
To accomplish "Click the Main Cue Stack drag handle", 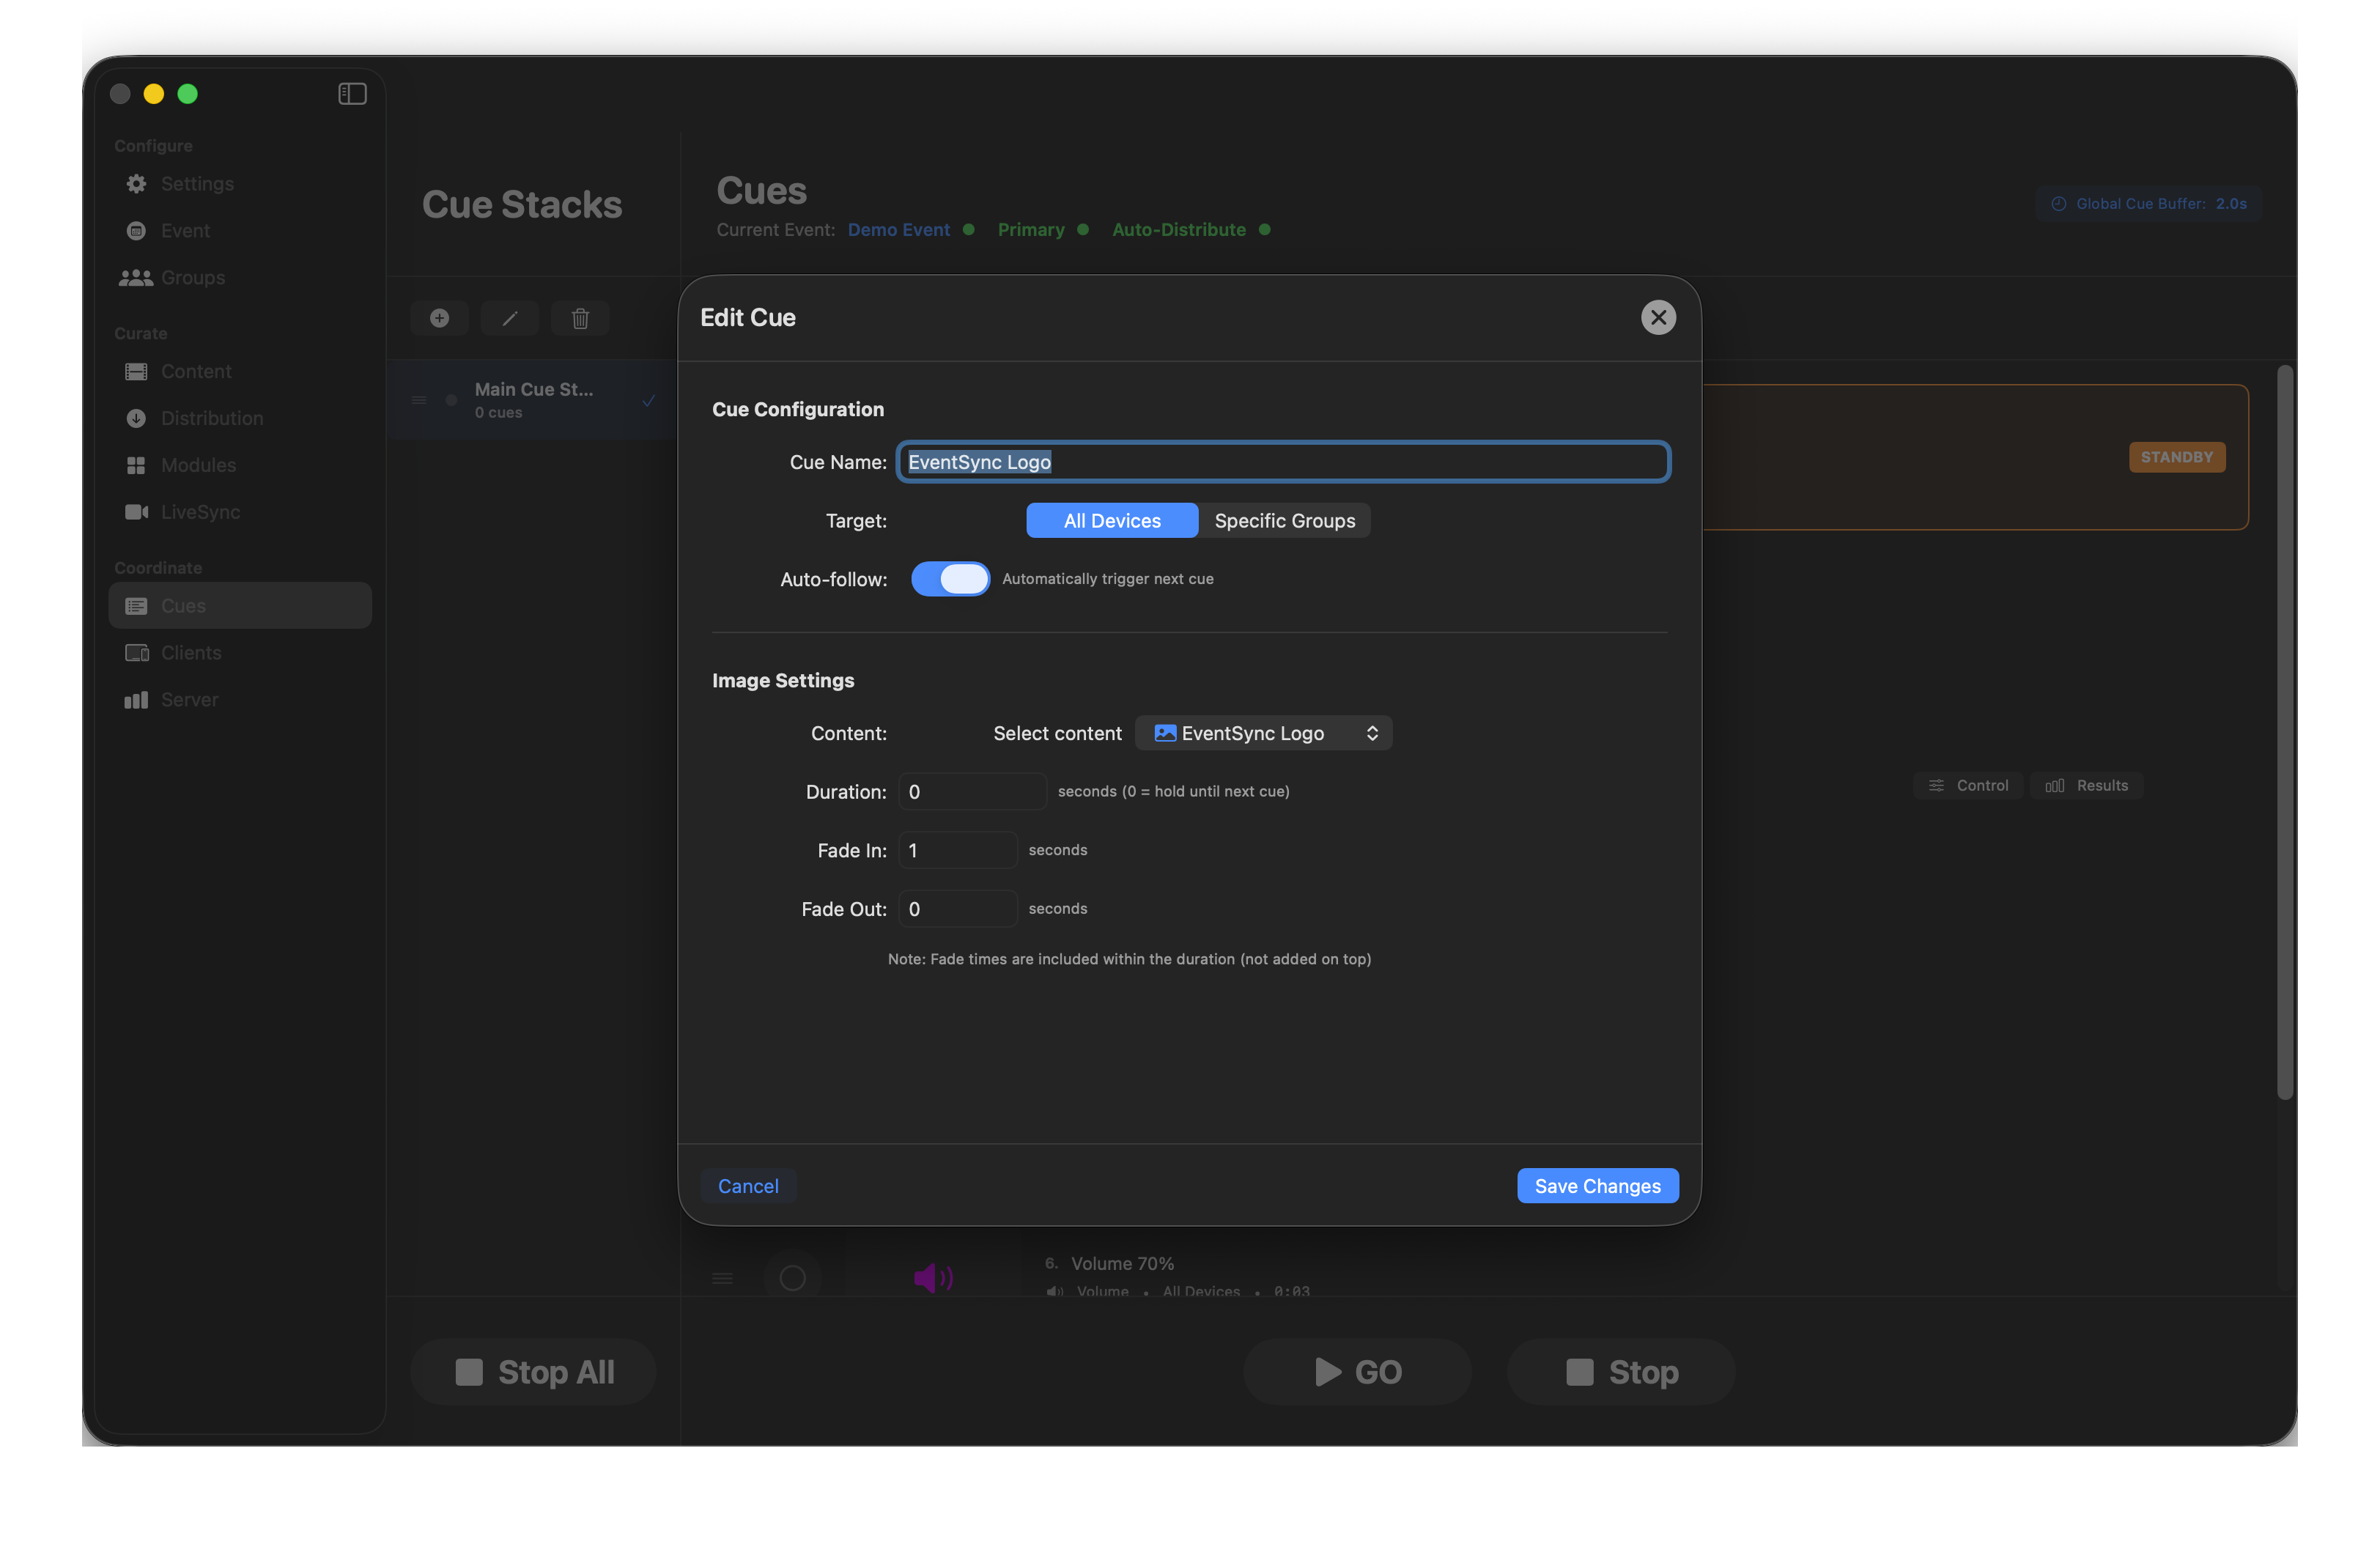I will coord(419,400).
